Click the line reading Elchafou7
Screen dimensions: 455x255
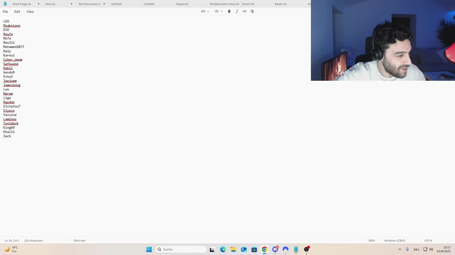coord(12,107)
